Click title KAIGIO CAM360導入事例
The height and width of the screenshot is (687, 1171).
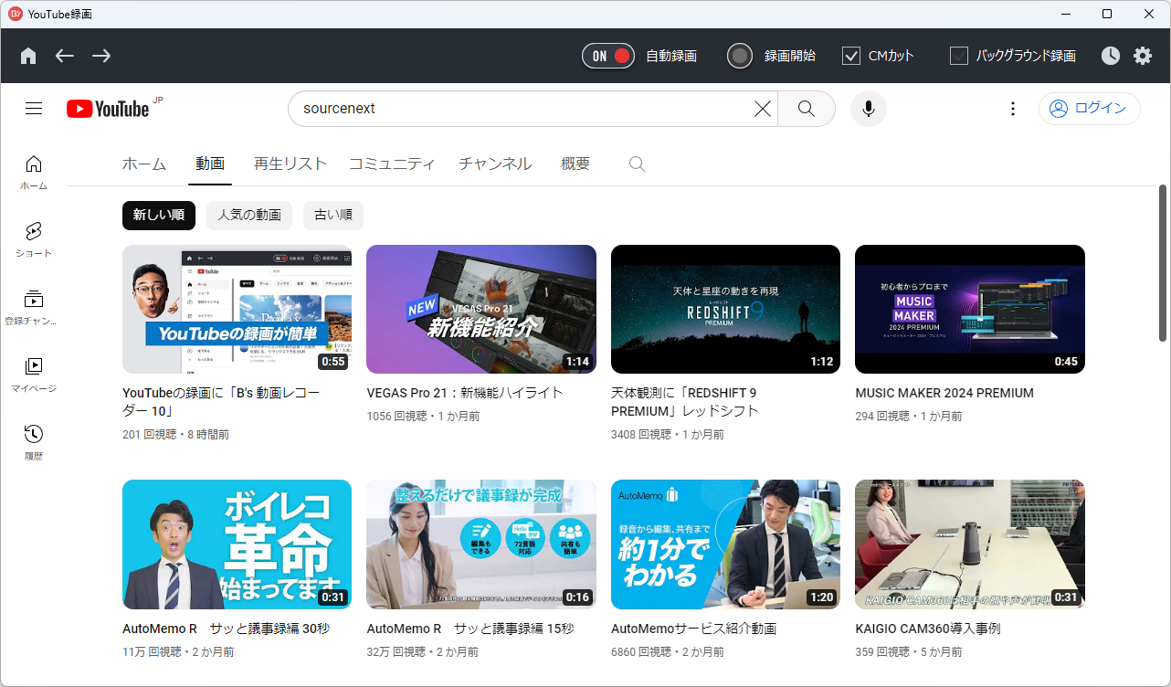pos(928,629)
